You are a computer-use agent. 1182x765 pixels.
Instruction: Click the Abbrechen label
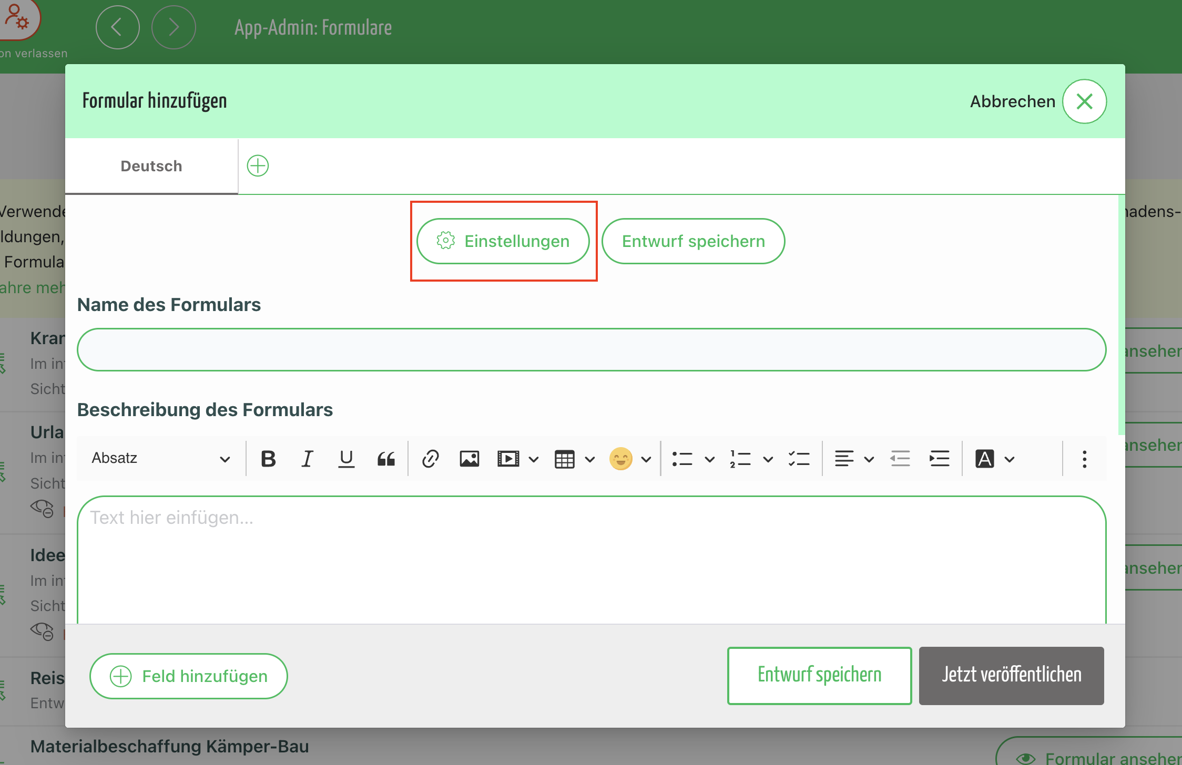coord(1013,101)
